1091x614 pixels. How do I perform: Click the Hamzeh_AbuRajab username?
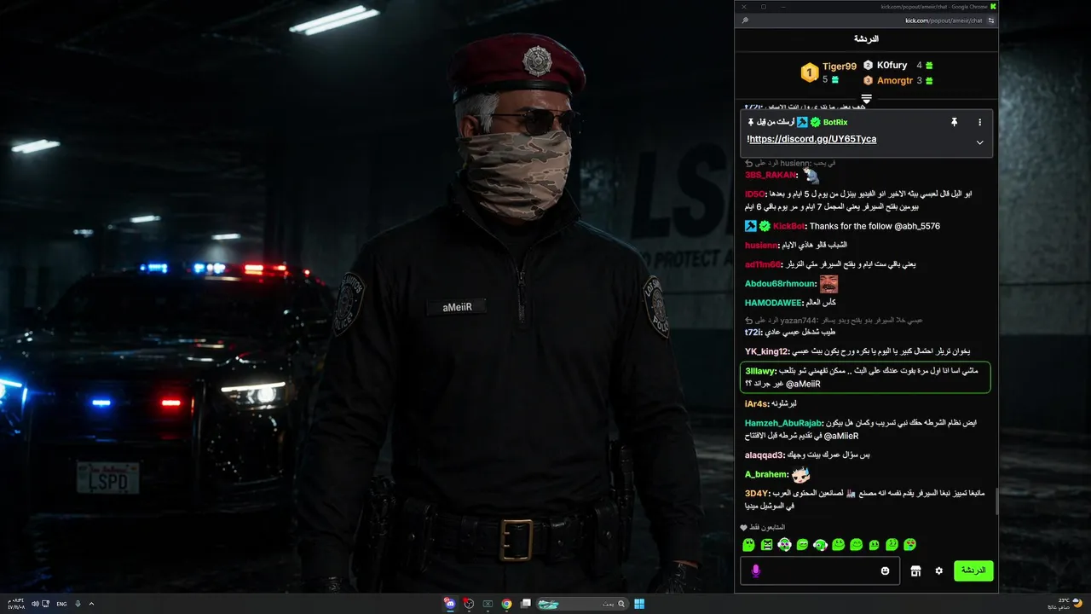click(x=782, y=423)
